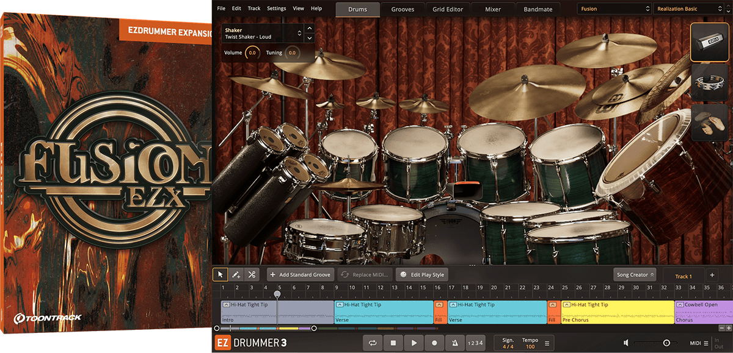Toggle the 1234 count-in button
733x353 pixels.
point(475,343)
